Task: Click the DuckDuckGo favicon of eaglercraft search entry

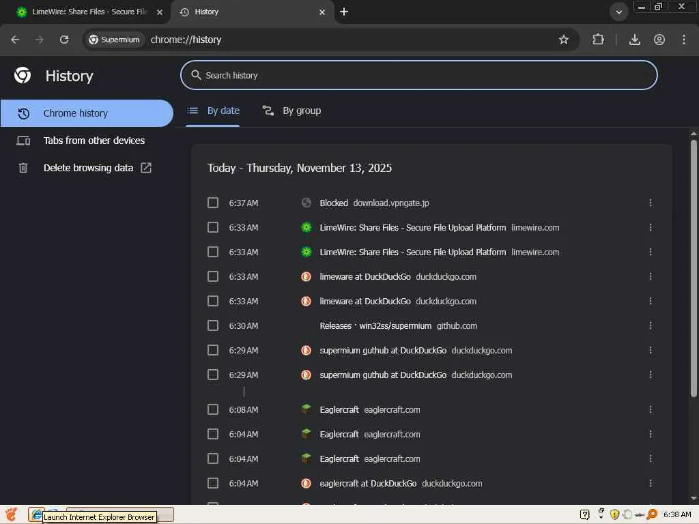Action: (x=306, y=483)
